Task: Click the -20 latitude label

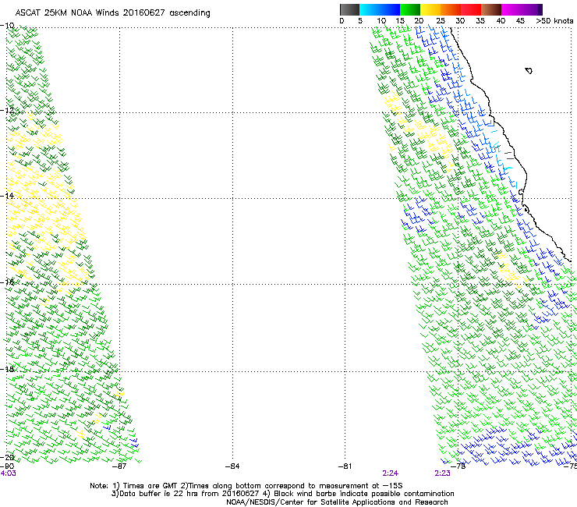Action: point(7,457)
